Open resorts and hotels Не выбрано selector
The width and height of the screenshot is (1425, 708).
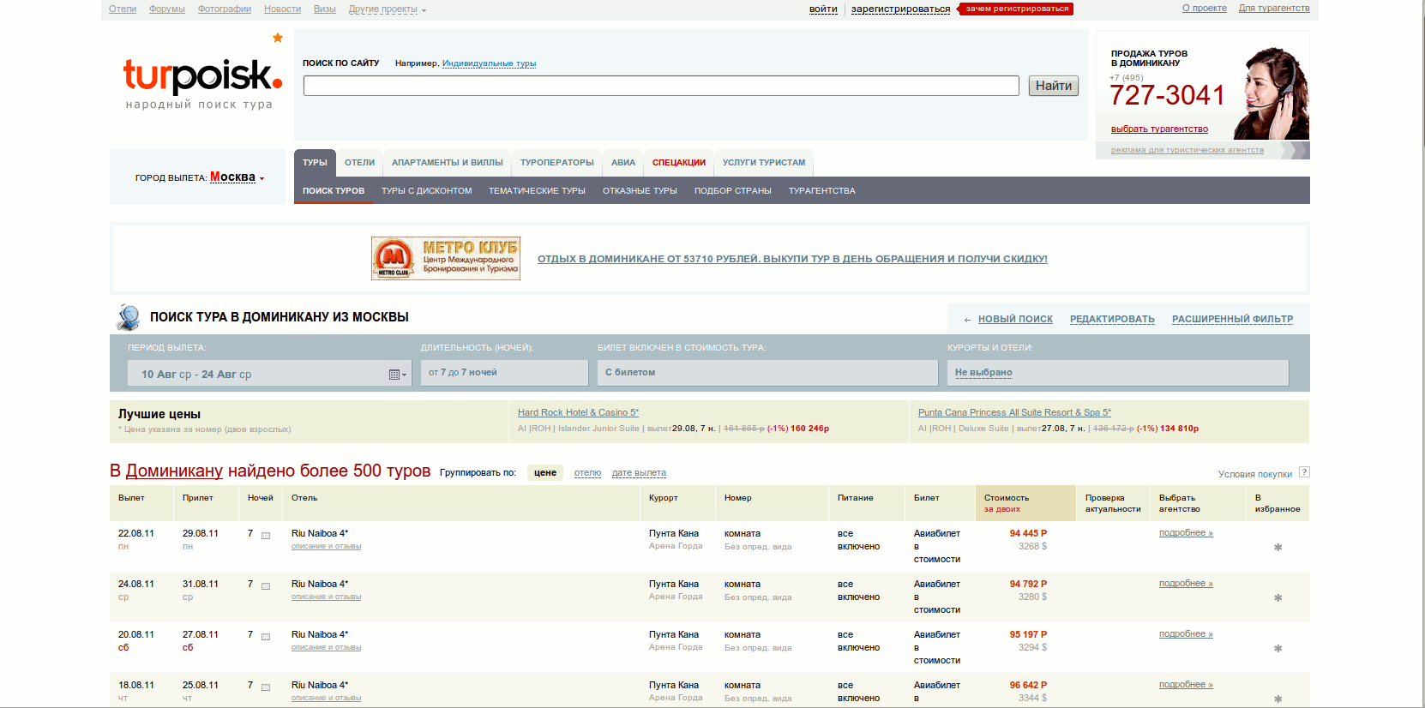coord(1118,373)
